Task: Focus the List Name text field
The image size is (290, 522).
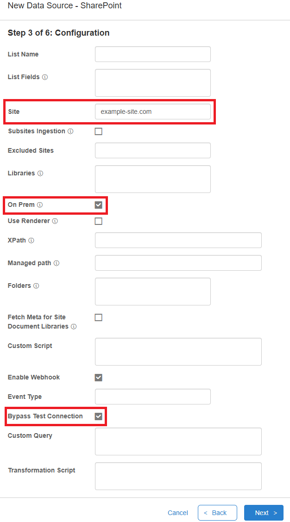Action: coord(153,54)
